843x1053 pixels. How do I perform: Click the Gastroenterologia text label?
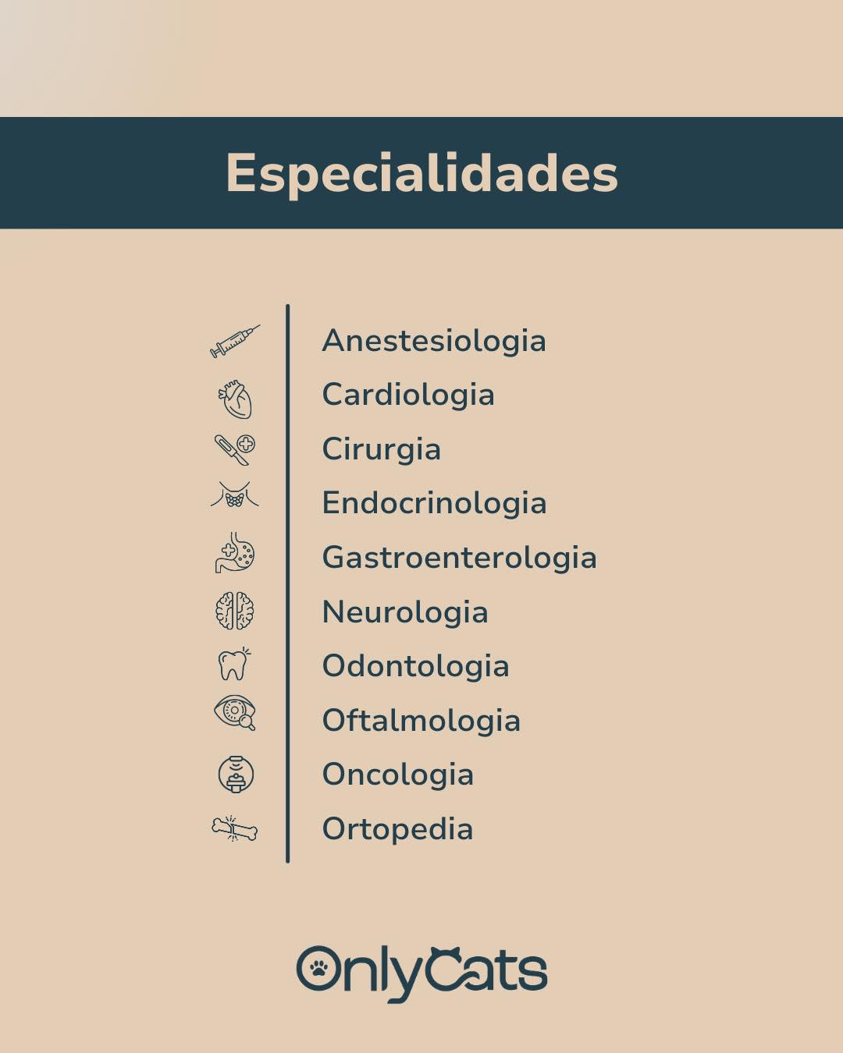(459, 558)
